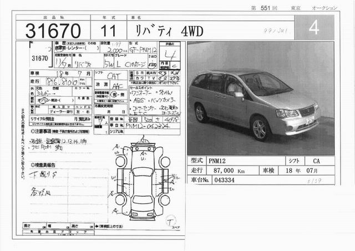Click the 東京 text in the header
This screenshot has height=251, width=355.
click(x=296, y=8)
